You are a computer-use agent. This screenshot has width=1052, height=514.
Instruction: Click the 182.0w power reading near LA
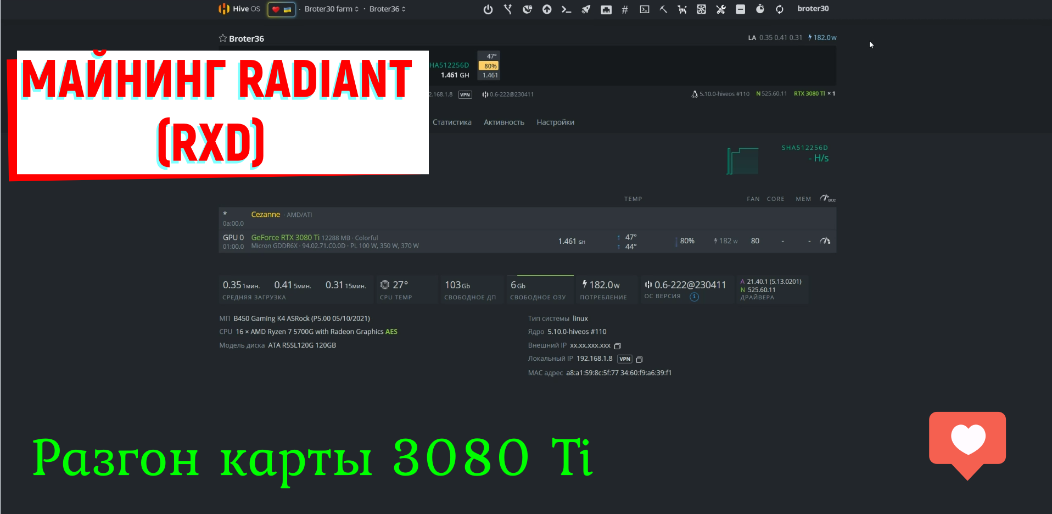click(x=822, y=38)
